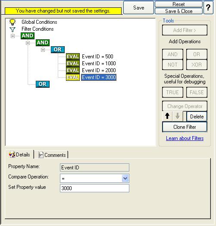Select the empty OR node at bottom
216x226 pixels.
pos(43,84)
